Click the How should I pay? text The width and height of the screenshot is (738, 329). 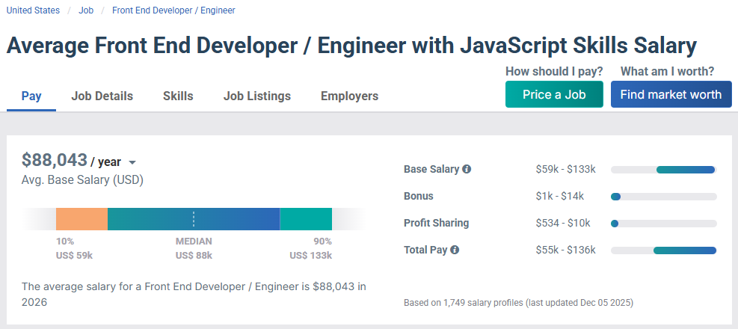[x=554, y=72]
